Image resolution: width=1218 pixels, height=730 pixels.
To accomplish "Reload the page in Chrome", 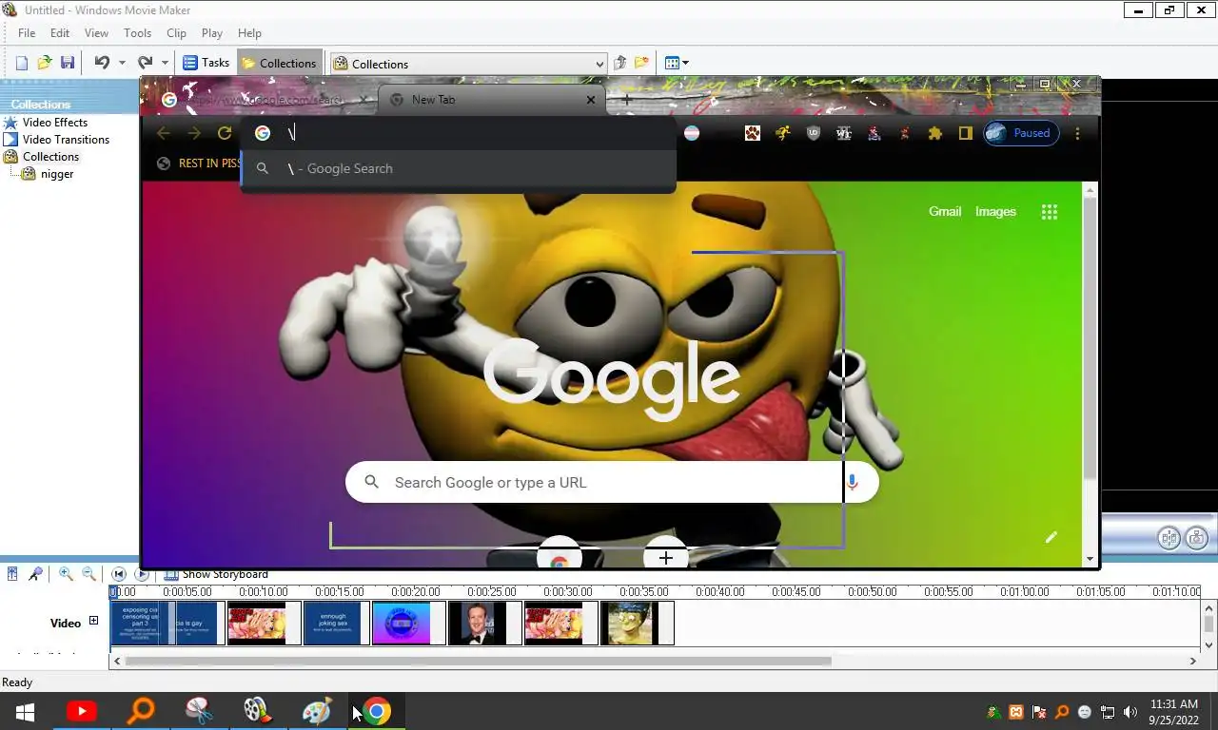I will click(225, 133).
